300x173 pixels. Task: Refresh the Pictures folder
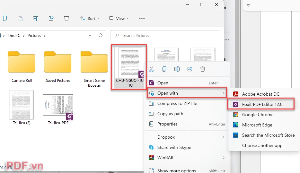[101, 35]
